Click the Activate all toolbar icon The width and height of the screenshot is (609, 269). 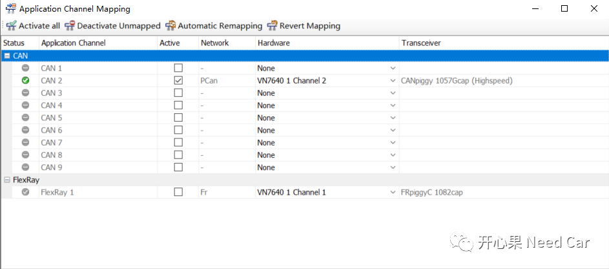coord(12,26)
